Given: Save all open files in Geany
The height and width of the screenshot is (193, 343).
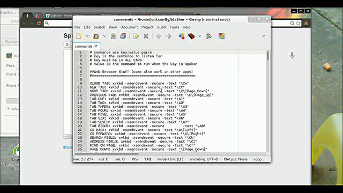Looking at the screenshot, I should (123, 36).
